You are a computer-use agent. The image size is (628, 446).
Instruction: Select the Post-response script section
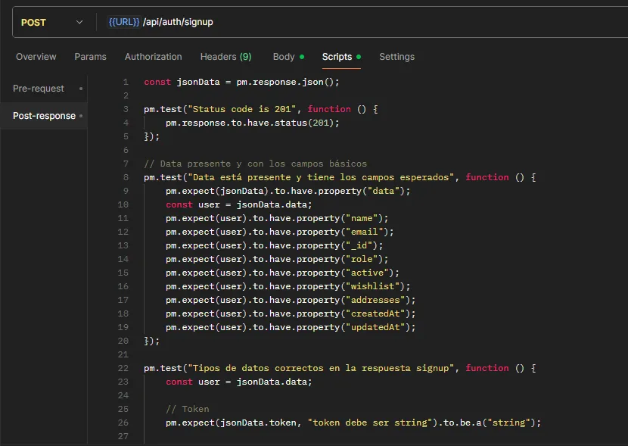point(44,116)
